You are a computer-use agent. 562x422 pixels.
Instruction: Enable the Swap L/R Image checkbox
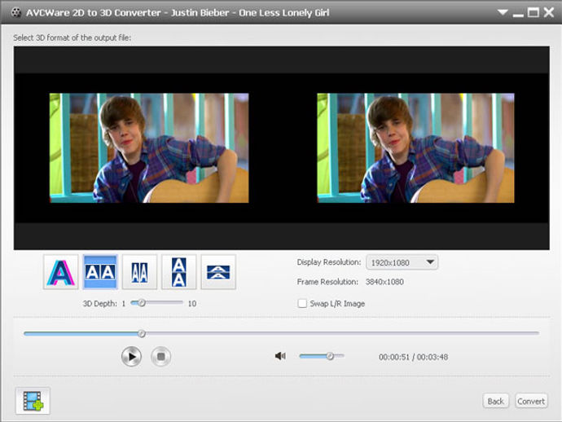(302, 303)
